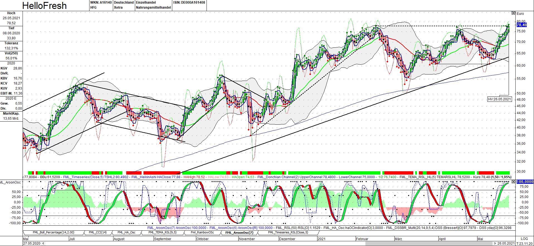The image size is (534, 246).
Task: Click the timeline scroll right arrow
Action: click(495, 243)
